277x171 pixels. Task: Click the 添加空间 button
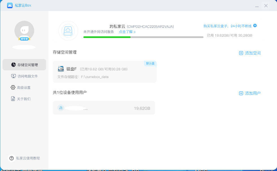coord(250,53)
